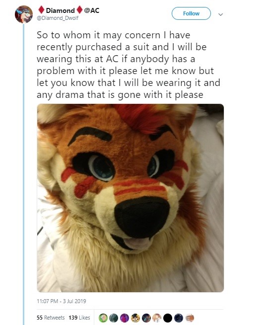This screenshot has width=265, height=325.
Task: Click the orange liker avatar at row end
Action: (x=189, y=318)
